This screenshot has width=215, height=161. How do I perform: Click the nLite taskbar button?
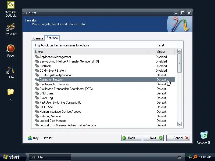tap(50, 157)
